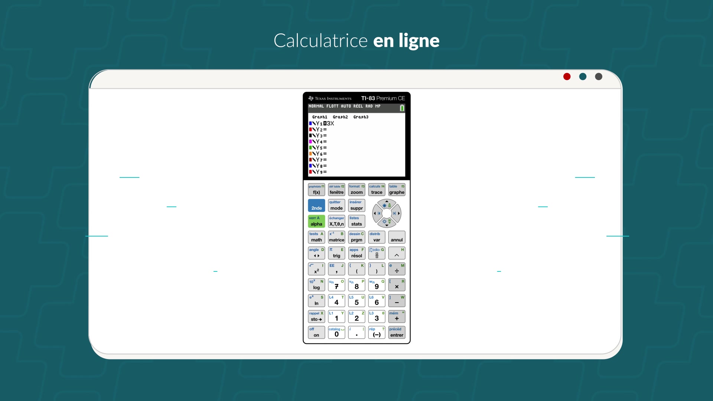Image resolution: width=713 pixels, height=401 pixels.
Task: Open the stats functions panel
Action: click(x=356, y=224)
